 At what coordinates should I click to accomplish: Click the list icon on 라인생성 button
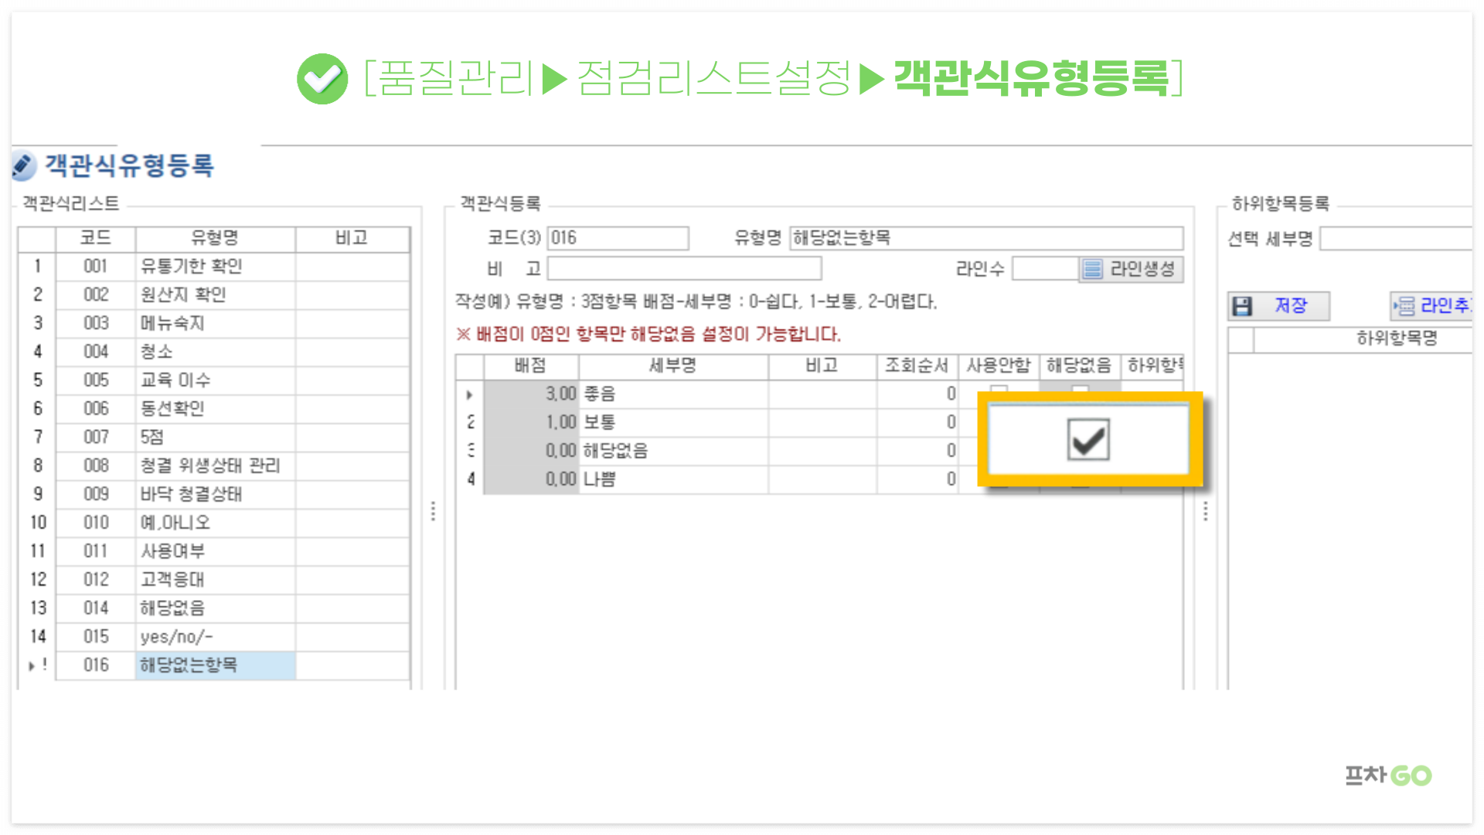click(x=1092, y=269)
